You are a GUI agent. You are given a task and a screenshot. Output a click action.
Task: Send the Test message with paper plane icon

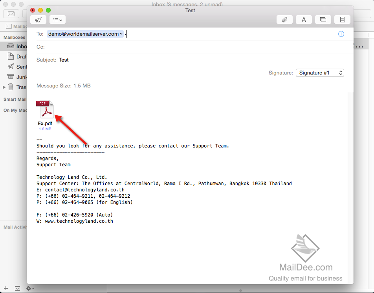click(x=38, y=20)
